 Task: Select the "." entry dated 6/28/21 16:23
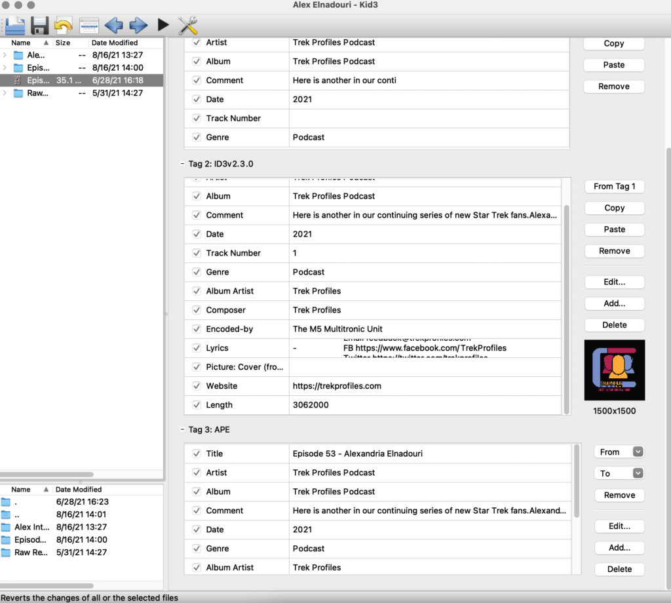pos(81,501)
